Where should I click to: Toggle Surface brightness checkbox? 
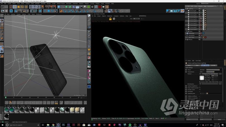(x=200, y=86)
